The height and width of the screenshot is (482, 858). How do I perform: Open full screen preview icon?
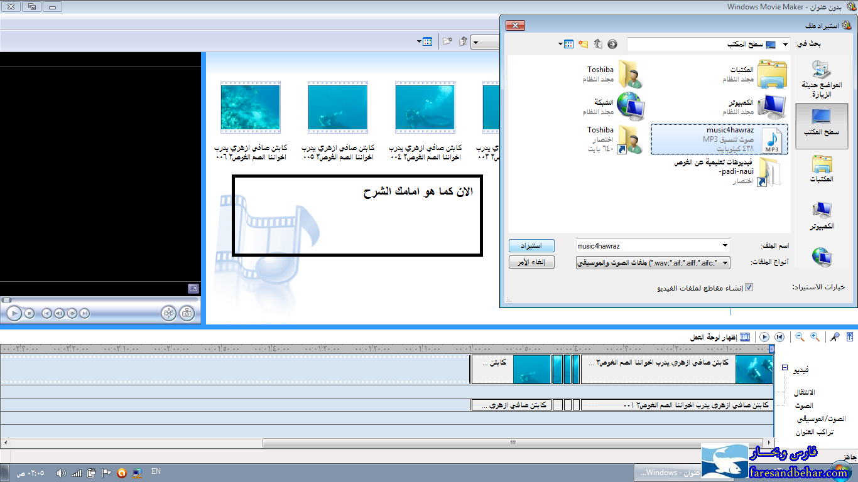[193, 289]
